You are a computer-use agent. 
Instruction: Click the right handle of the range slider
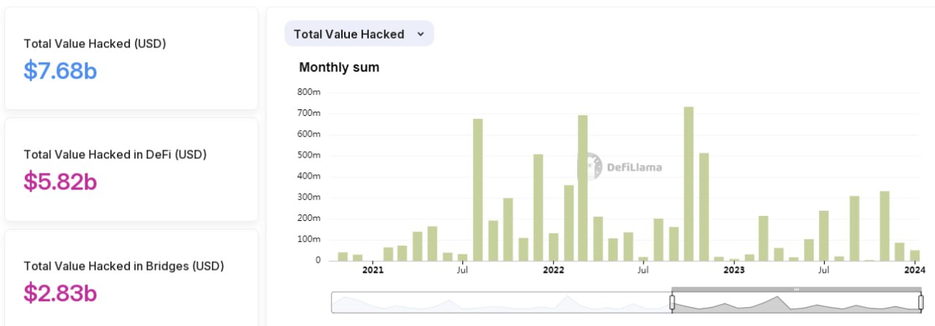coord(921,303)
